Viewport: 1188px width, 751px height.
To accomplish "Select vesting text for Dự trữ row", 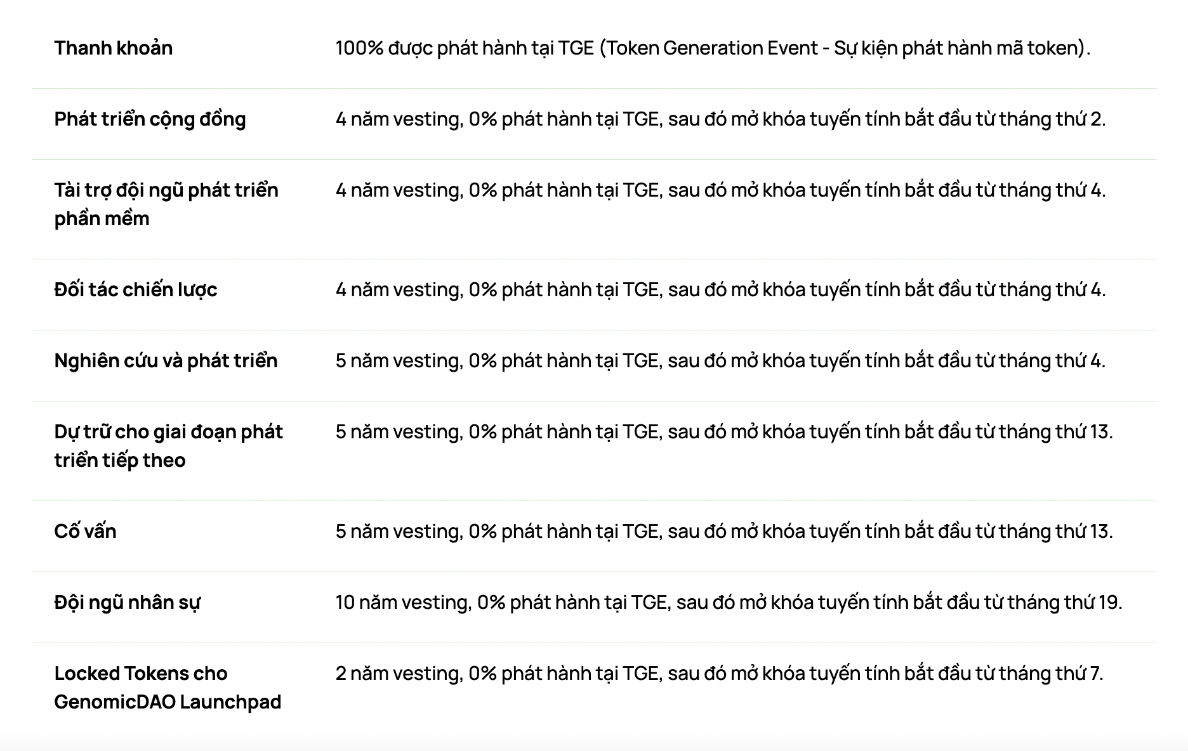I will click(x=724, y=432).
